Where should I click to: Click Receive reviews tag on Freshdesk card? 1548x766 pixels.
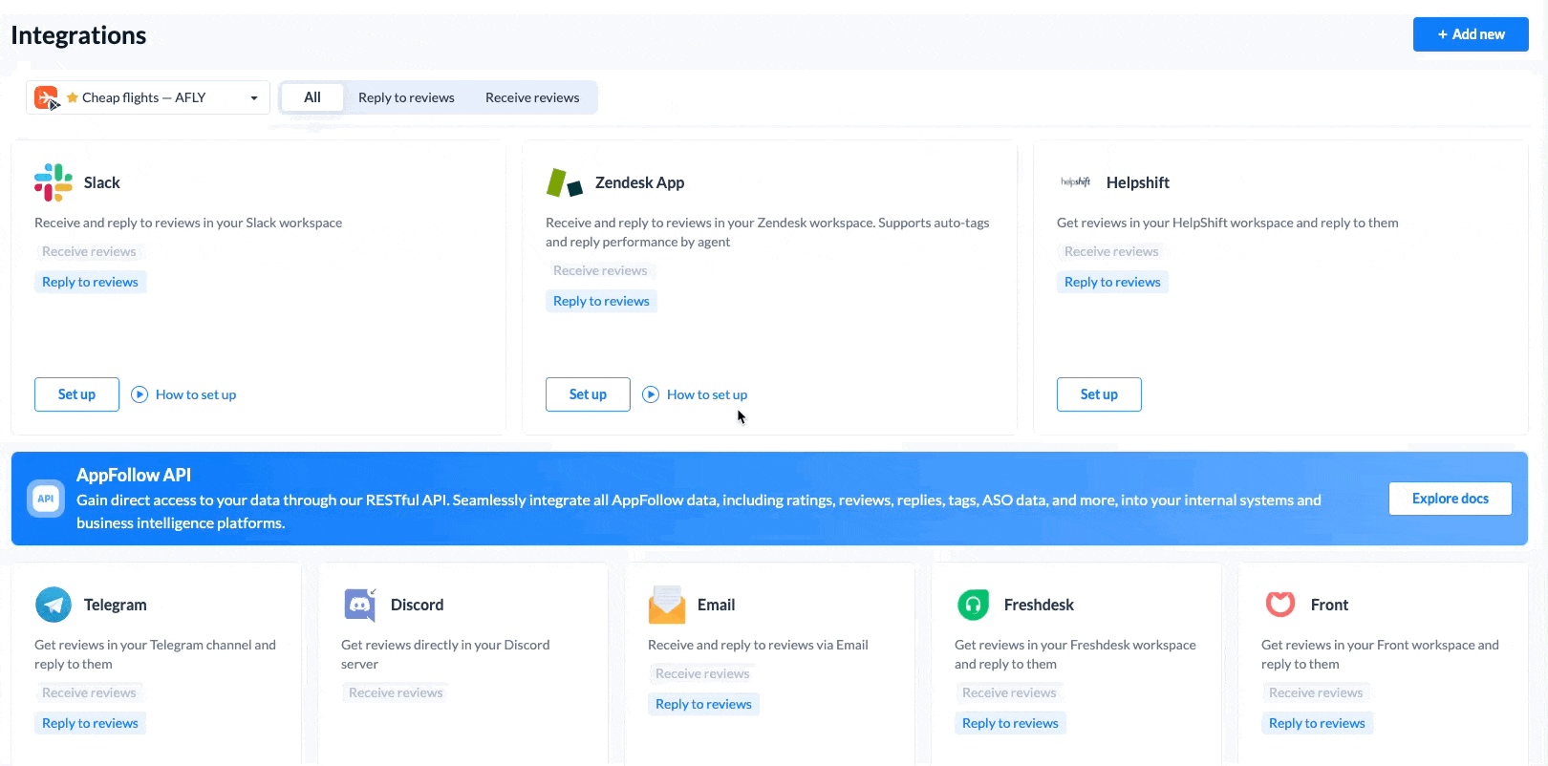coord(1009,692)
